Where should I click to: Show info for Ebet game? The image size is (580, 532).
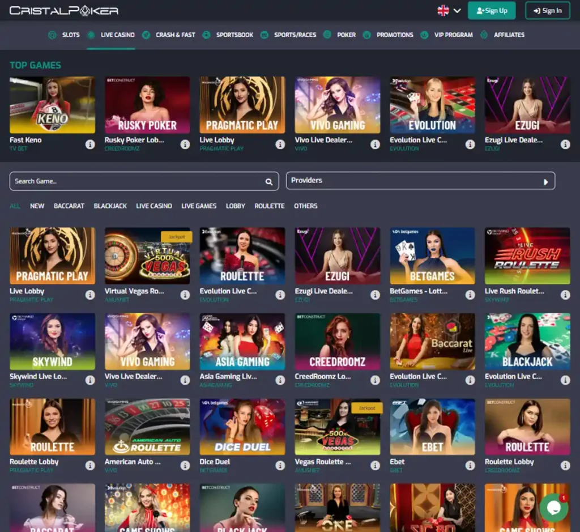[470, 465]
